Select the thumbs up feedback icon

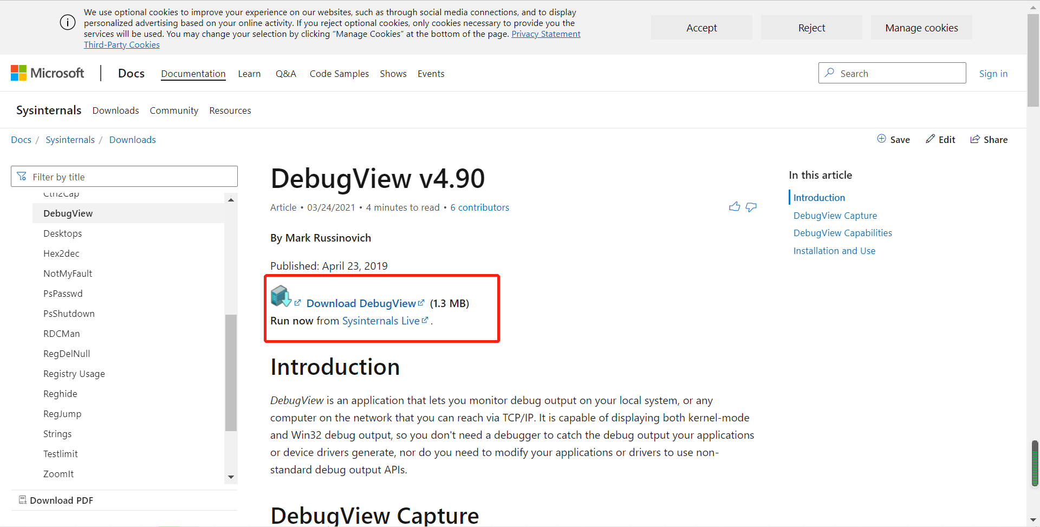[x=734, y=207]
